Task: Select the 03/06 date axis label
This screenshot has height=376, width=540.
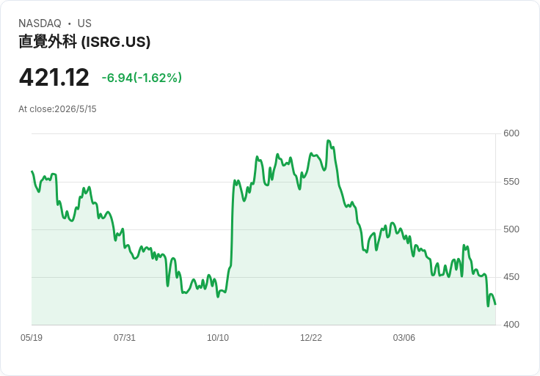Action: point(404,337)
